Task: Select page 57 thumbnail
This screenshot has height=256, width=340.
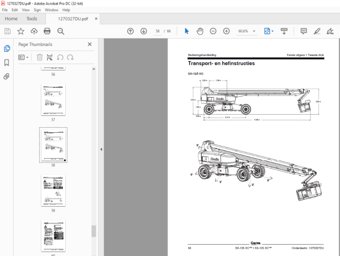Action: click(53, 100)
